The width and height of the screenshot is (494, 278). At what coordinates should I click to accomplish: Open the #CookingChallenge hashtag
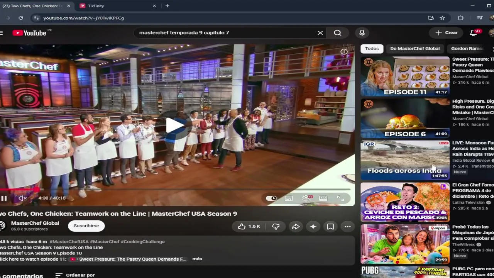pos(143,242)
